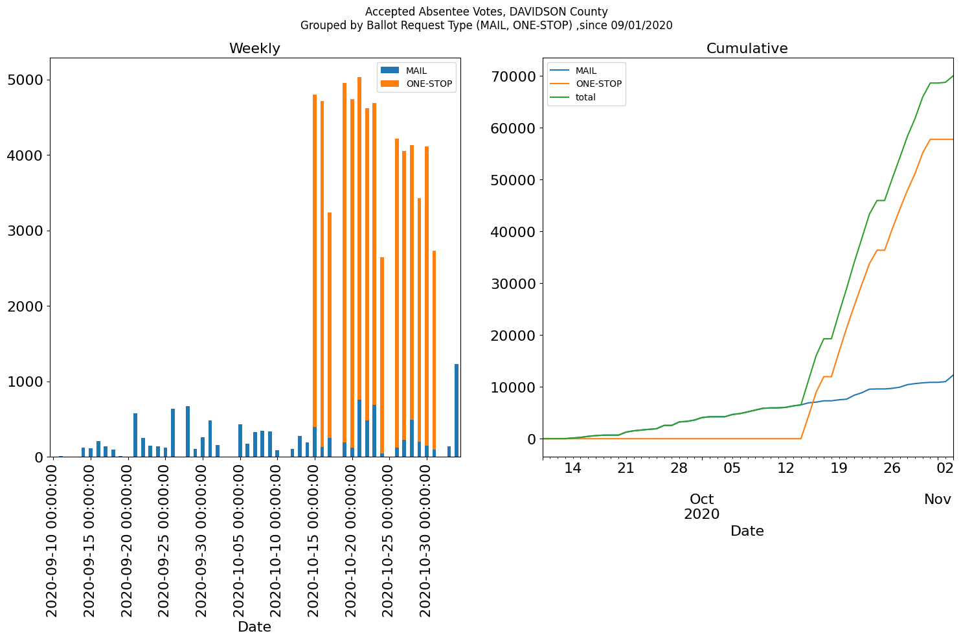Click the 'MAIL' label in Weekly legend
The height and width of the screenshot is (640, 961).
[416, 71]
